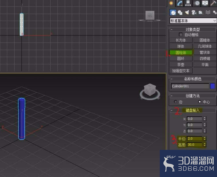Collapse the 创建方法 rollout

click(x=193, y=96)
